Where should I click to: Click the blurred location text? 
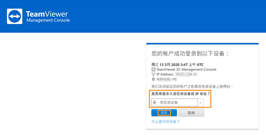[x=166, y=79]
